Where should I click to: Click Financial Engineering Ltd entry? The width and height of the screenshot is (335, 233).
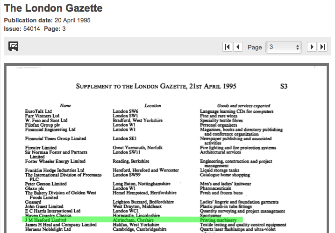tap(50, 130)
